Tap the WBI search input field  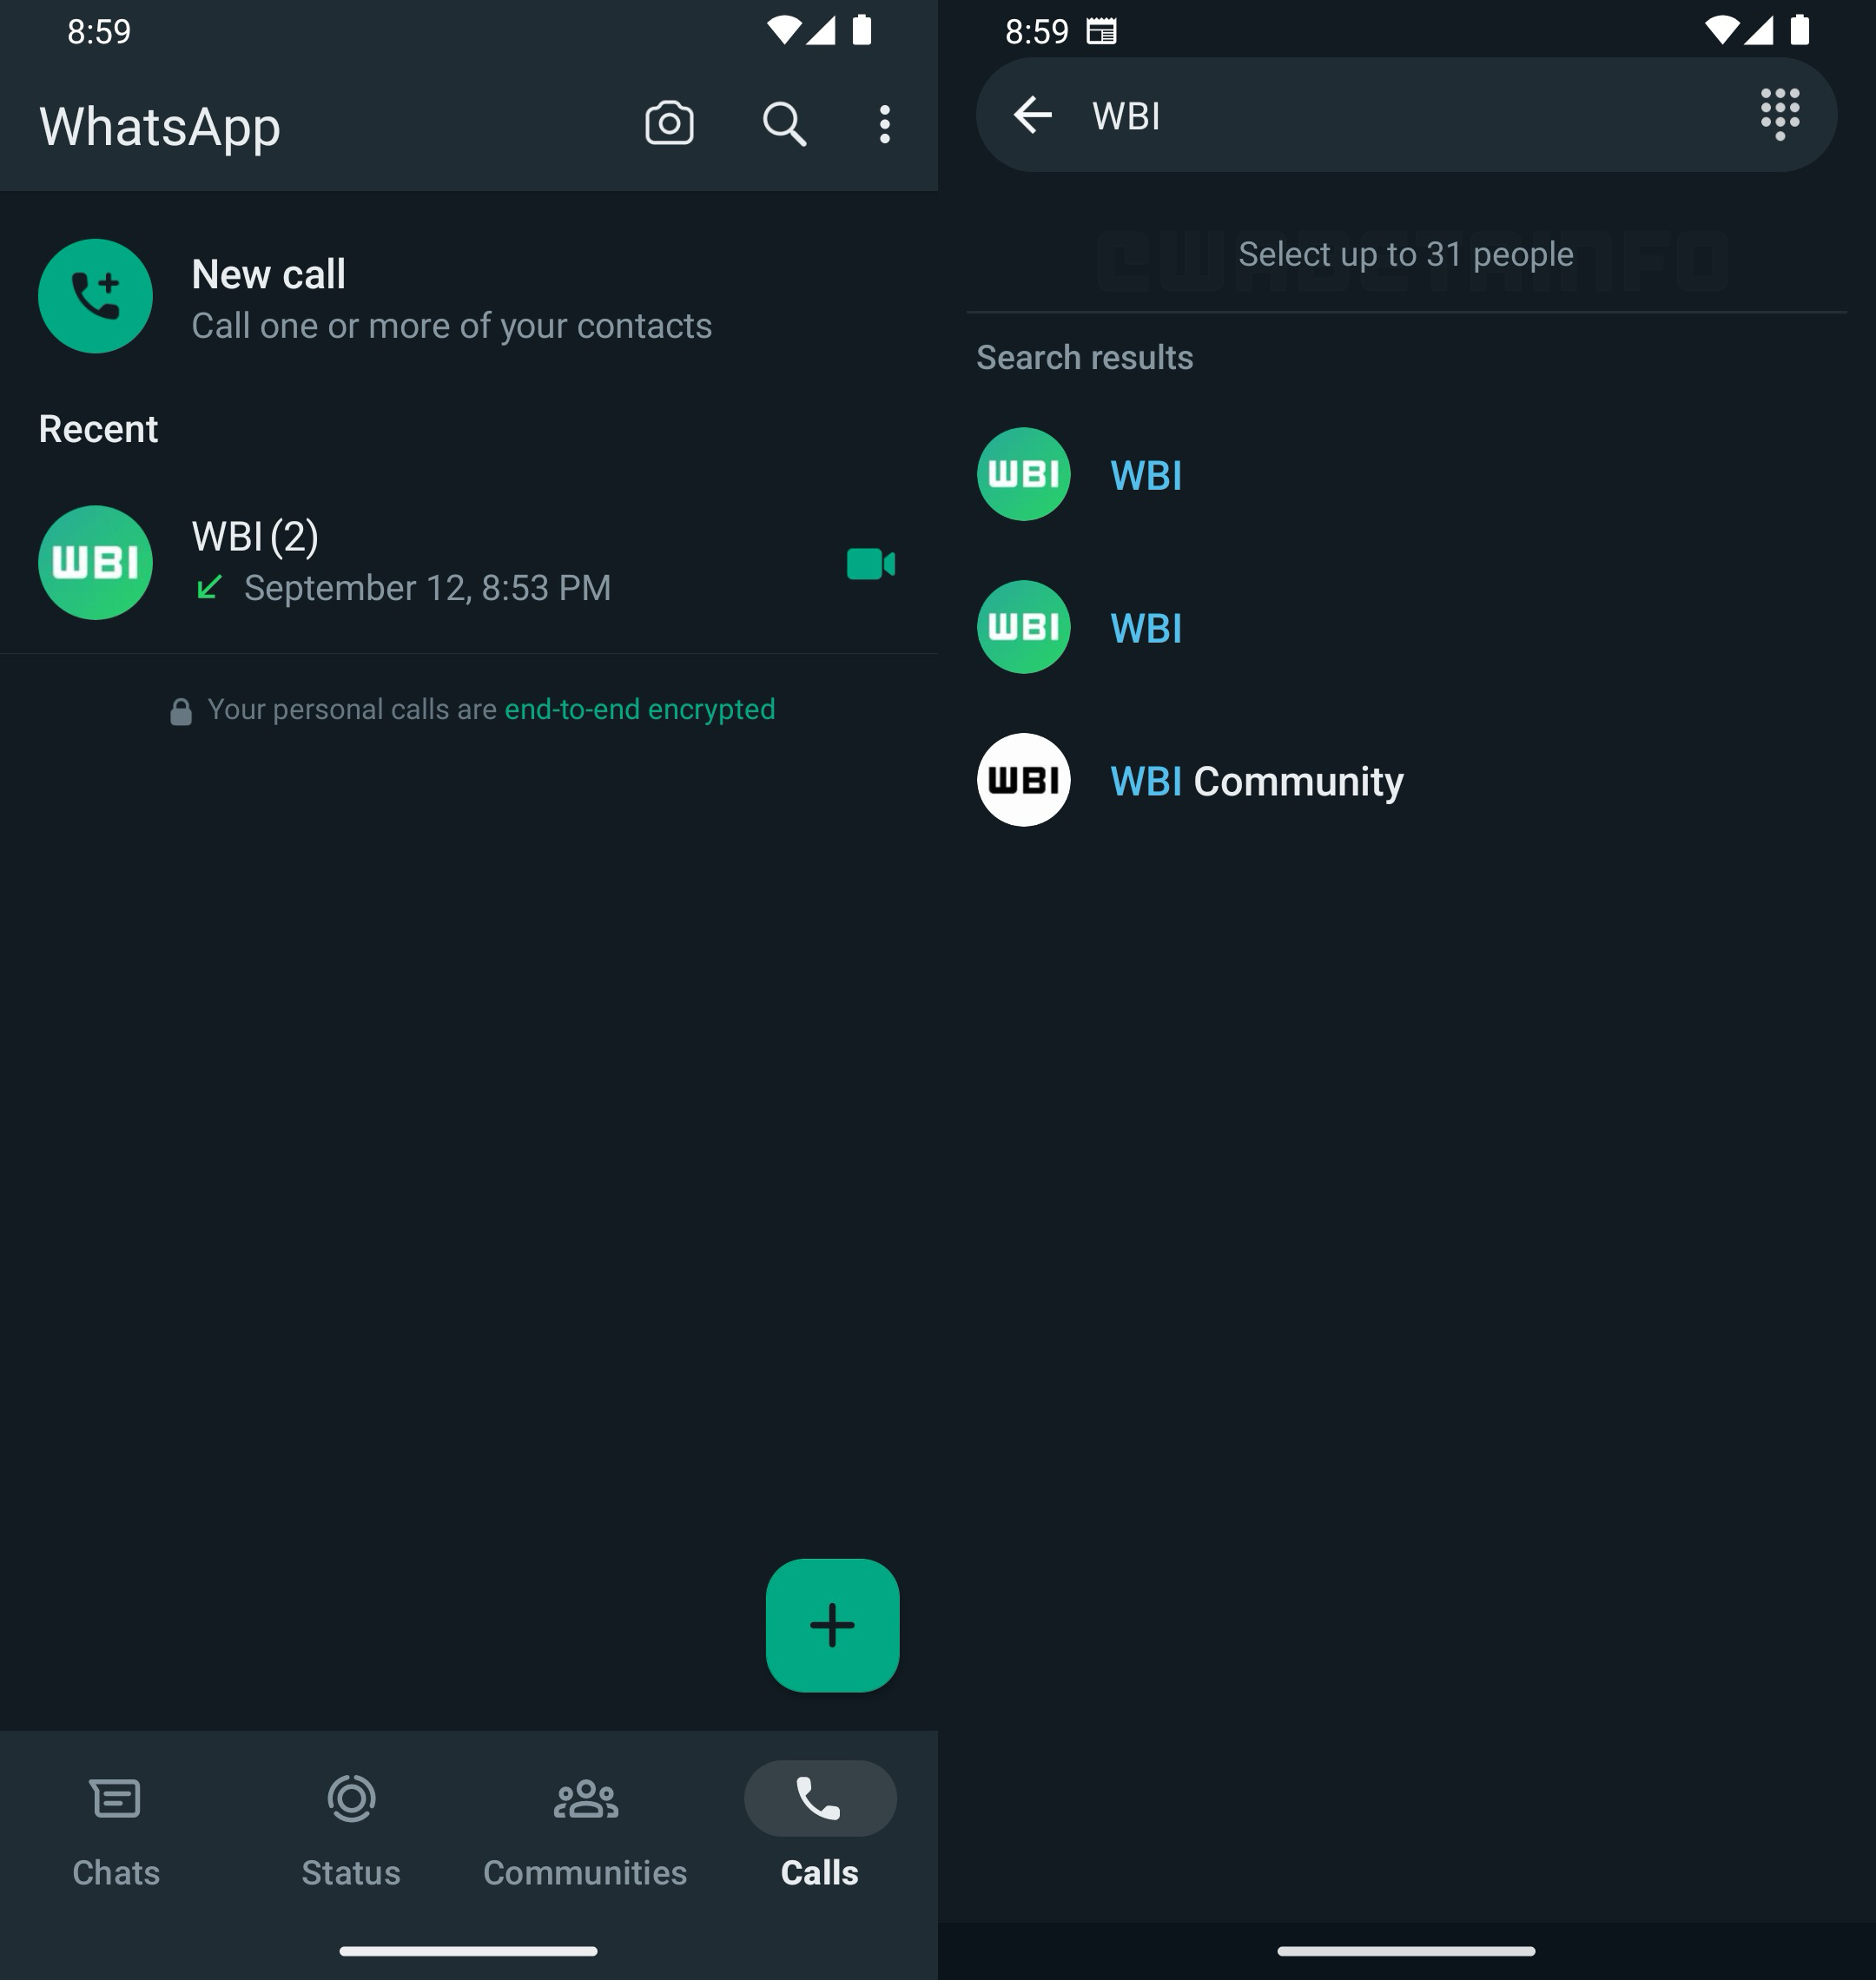[1405, 115]
